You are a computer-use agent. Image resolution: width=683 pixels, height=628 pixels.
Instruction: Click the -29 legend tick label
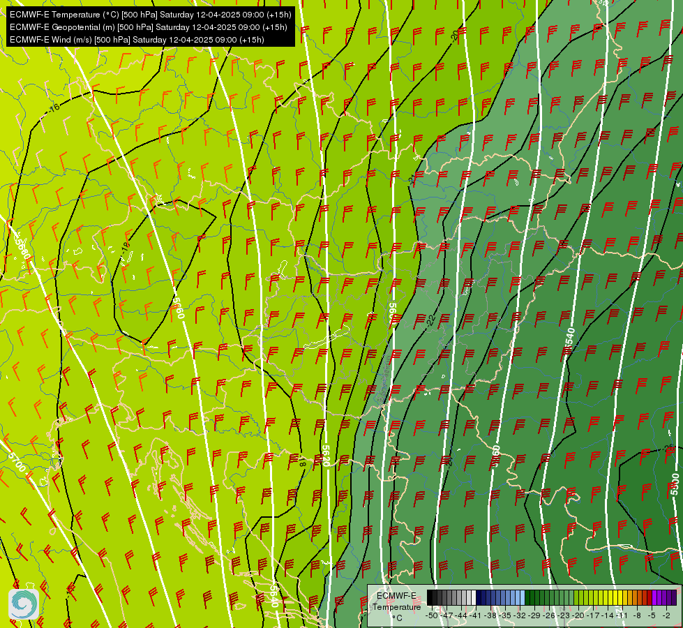point(534,615)
